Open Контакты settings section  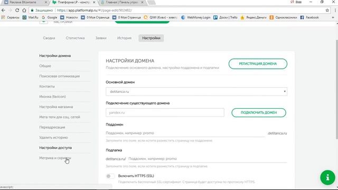point(47,87)
